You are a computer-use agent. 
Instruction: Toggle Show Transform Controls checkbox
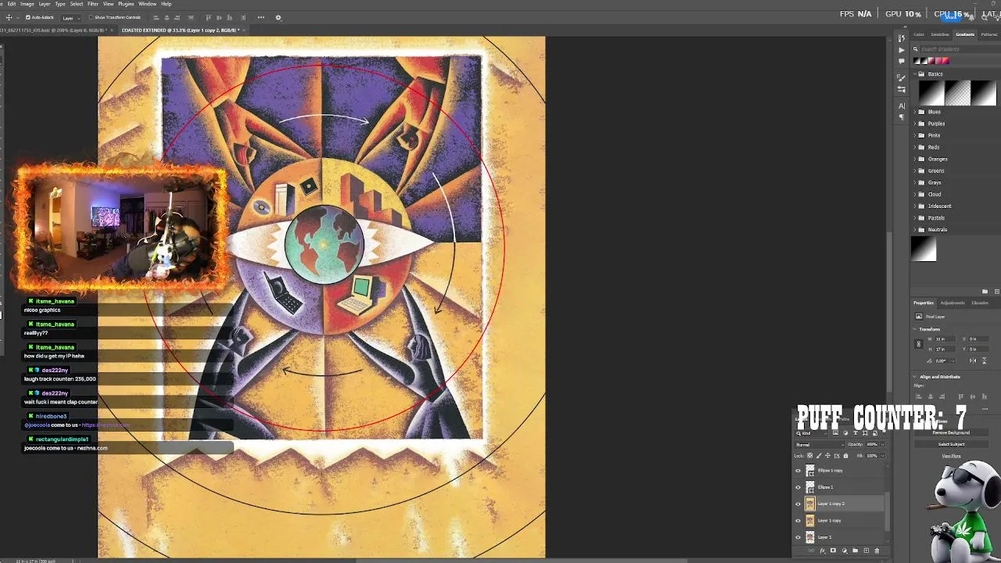[x=91, y=17]
